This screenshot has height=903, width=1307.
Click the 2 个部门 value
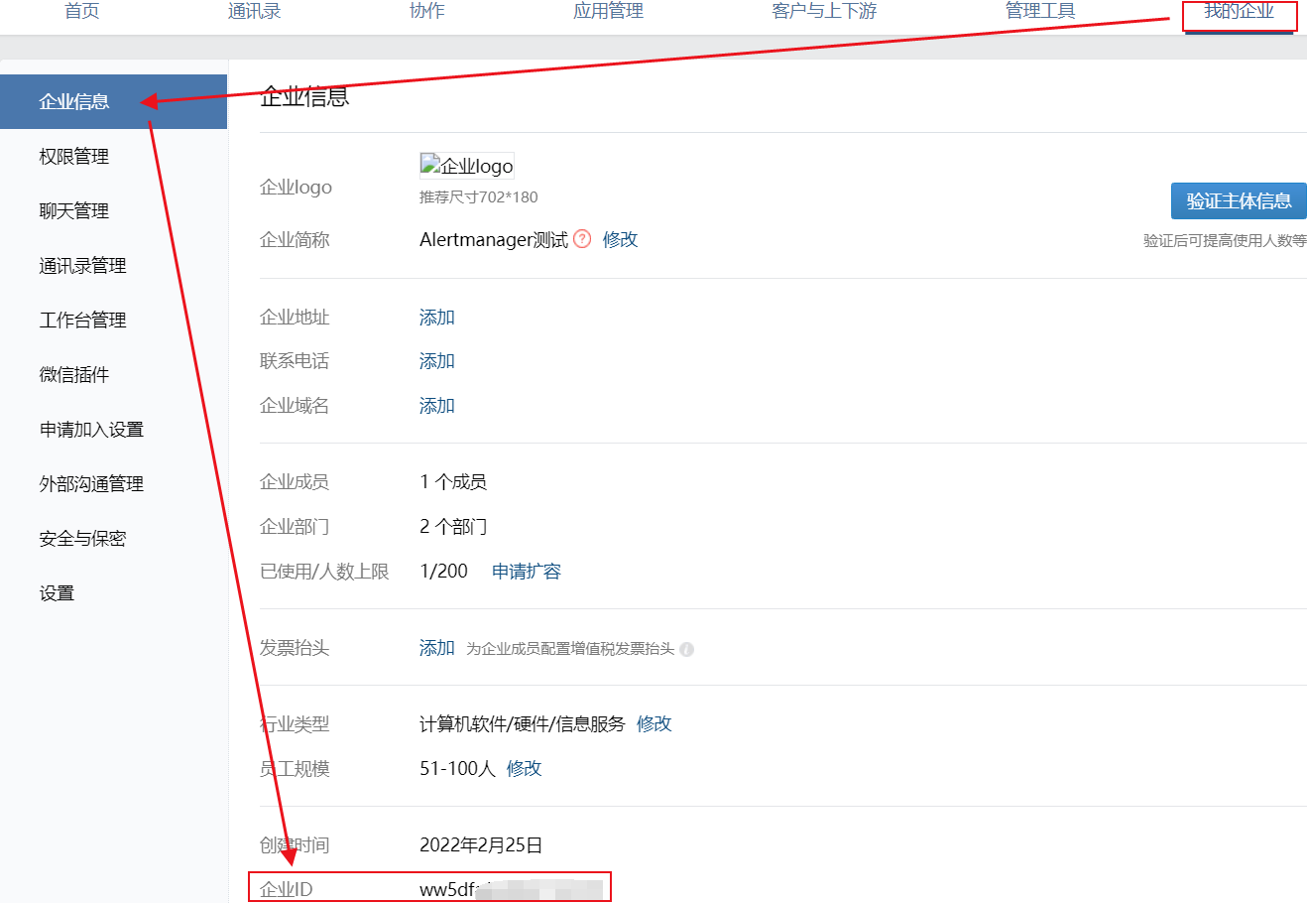coord(453,527)
